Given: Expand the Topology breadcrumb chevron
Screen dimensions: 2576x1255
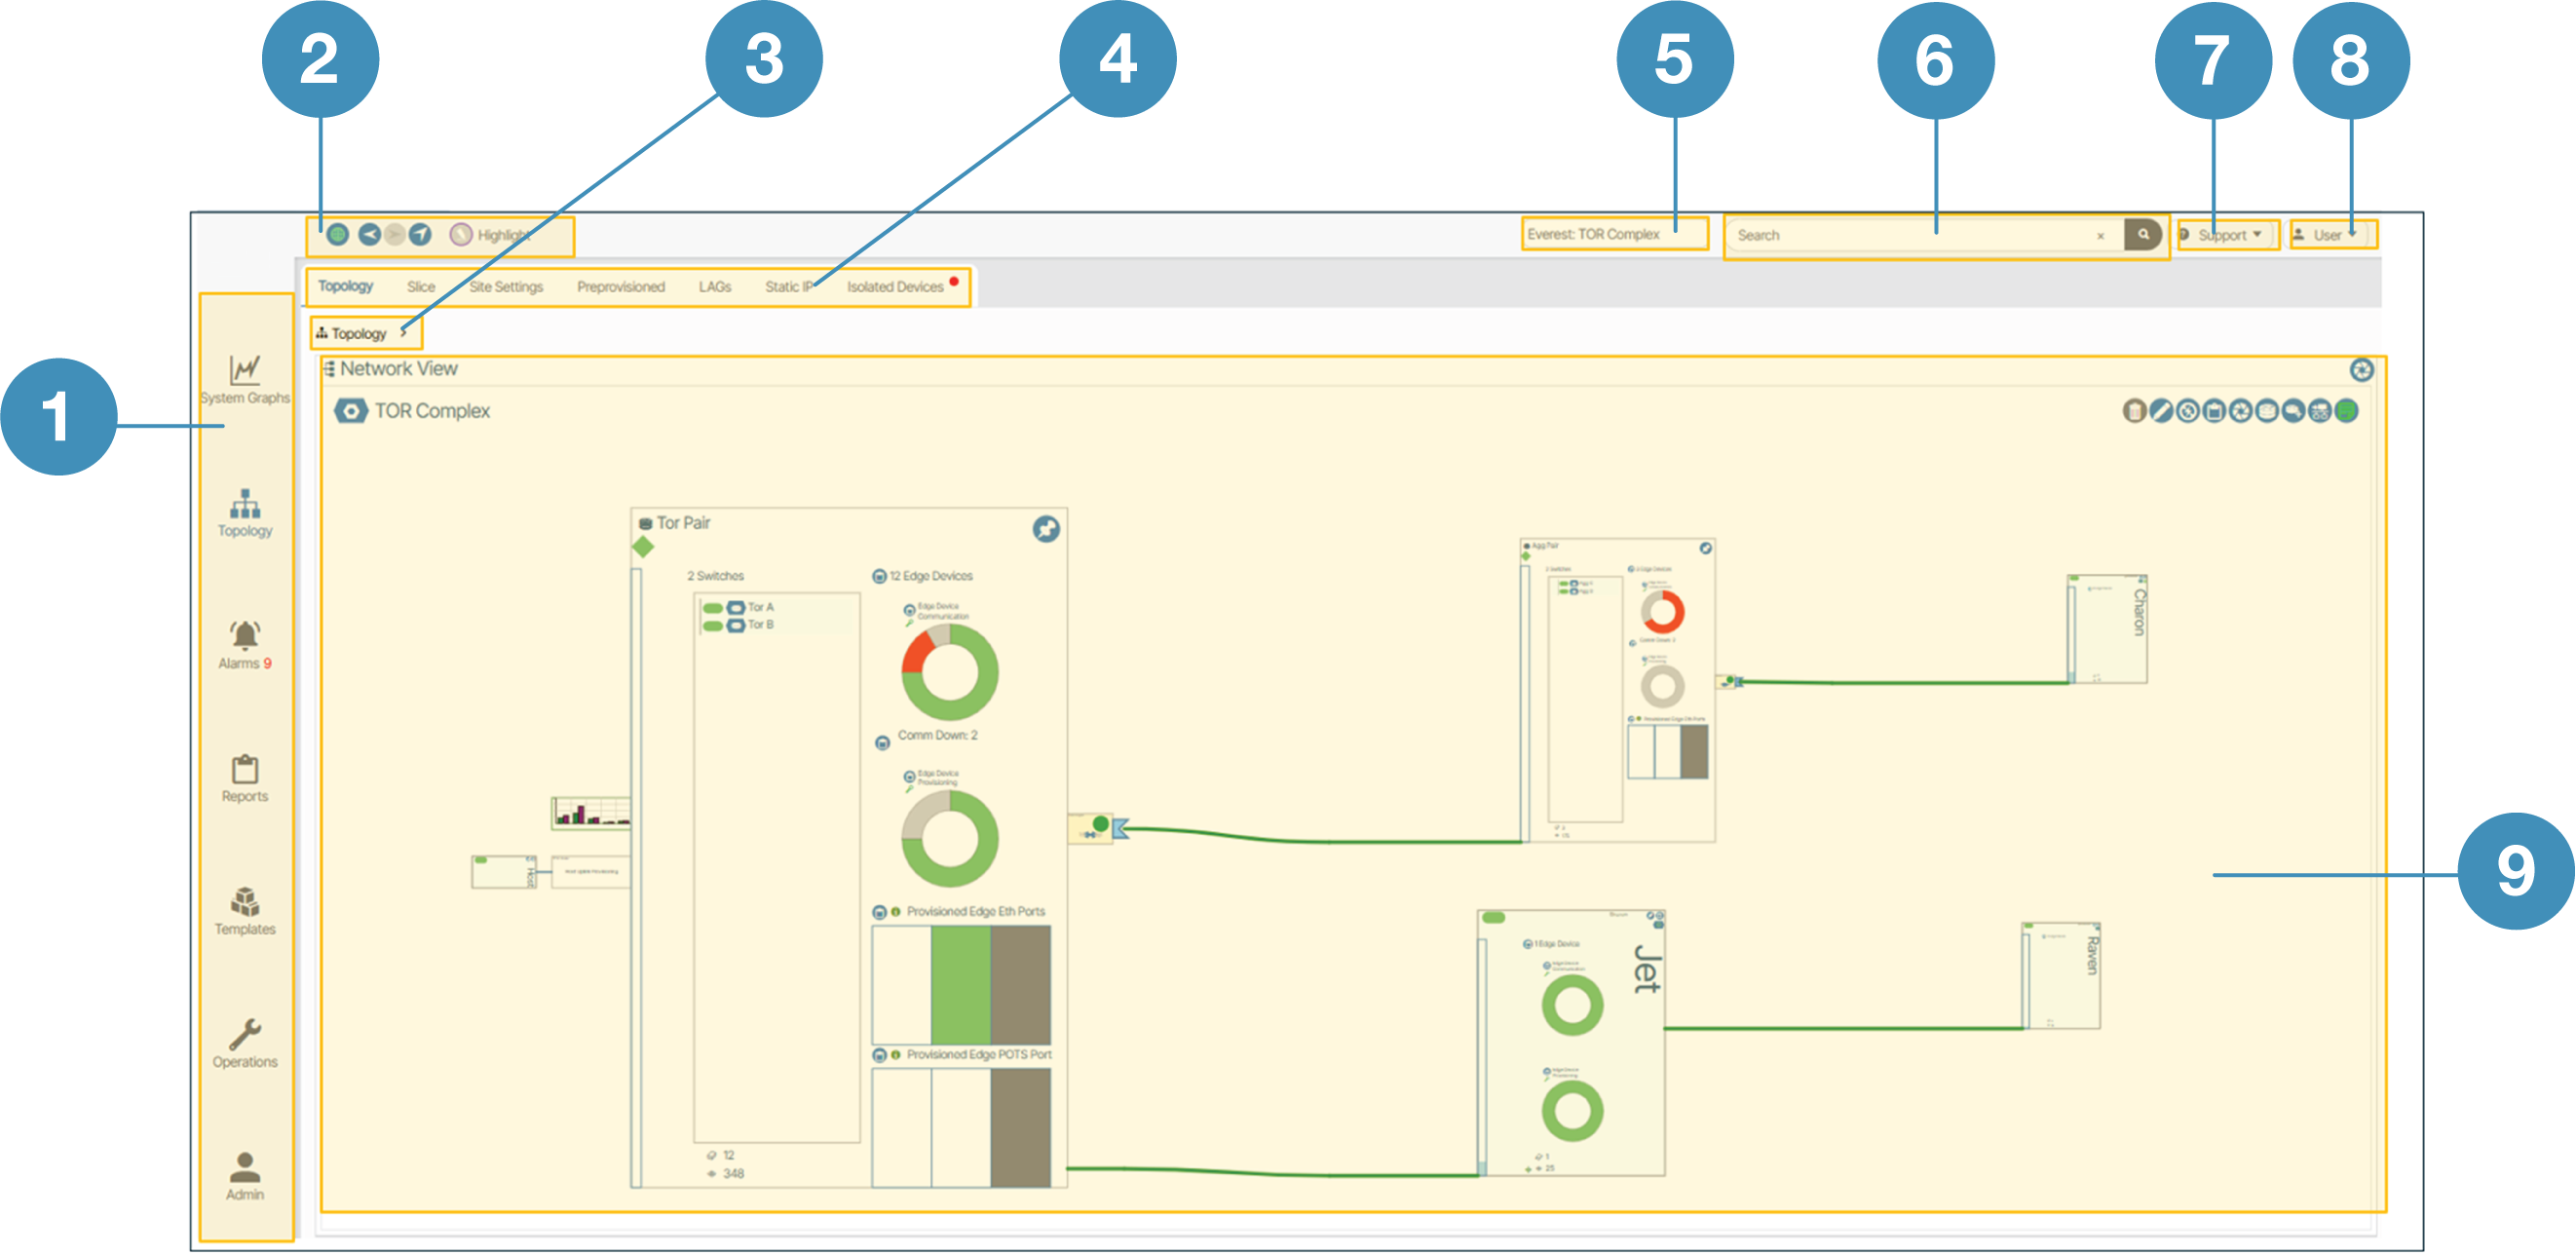Looking at the screenshot, I should point(404,333).
